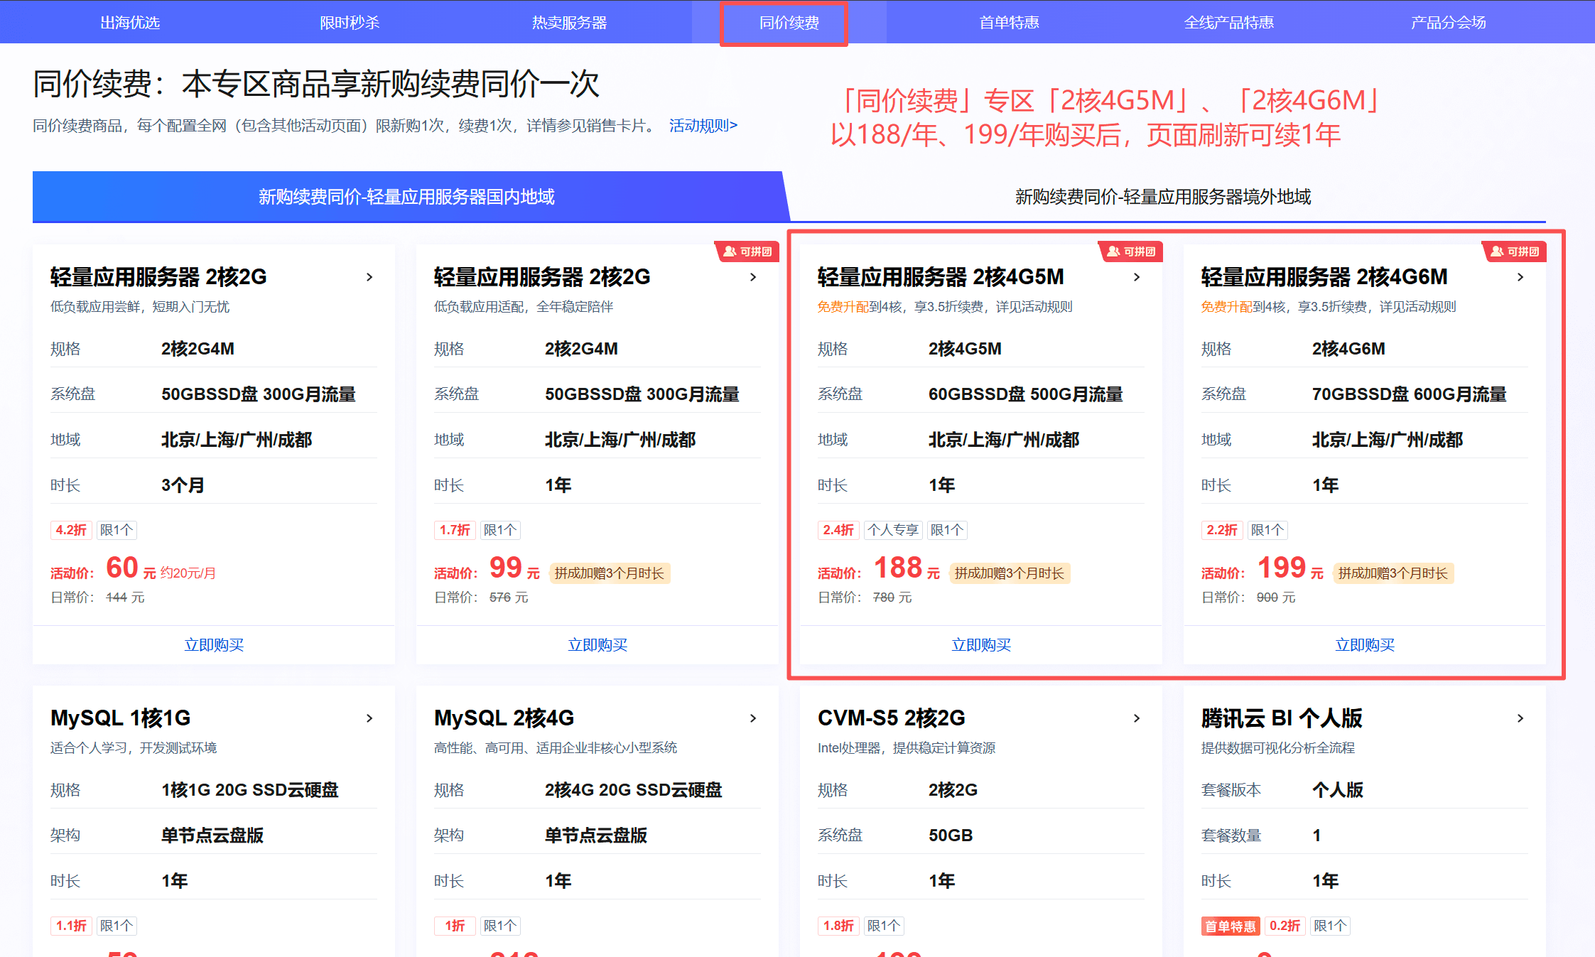Image resolution: width=1595 pixels, height=957 pixels.
Task: Open MySQL 2核4G title
Action: 504,718
